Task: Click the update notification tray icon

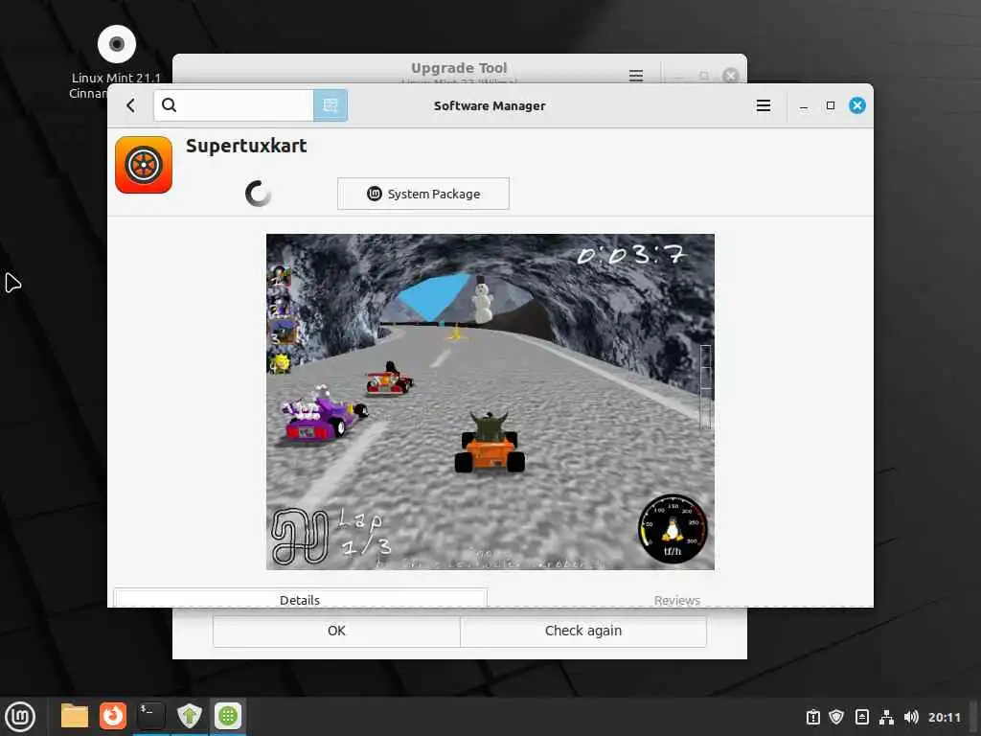Action: [812, 717]
